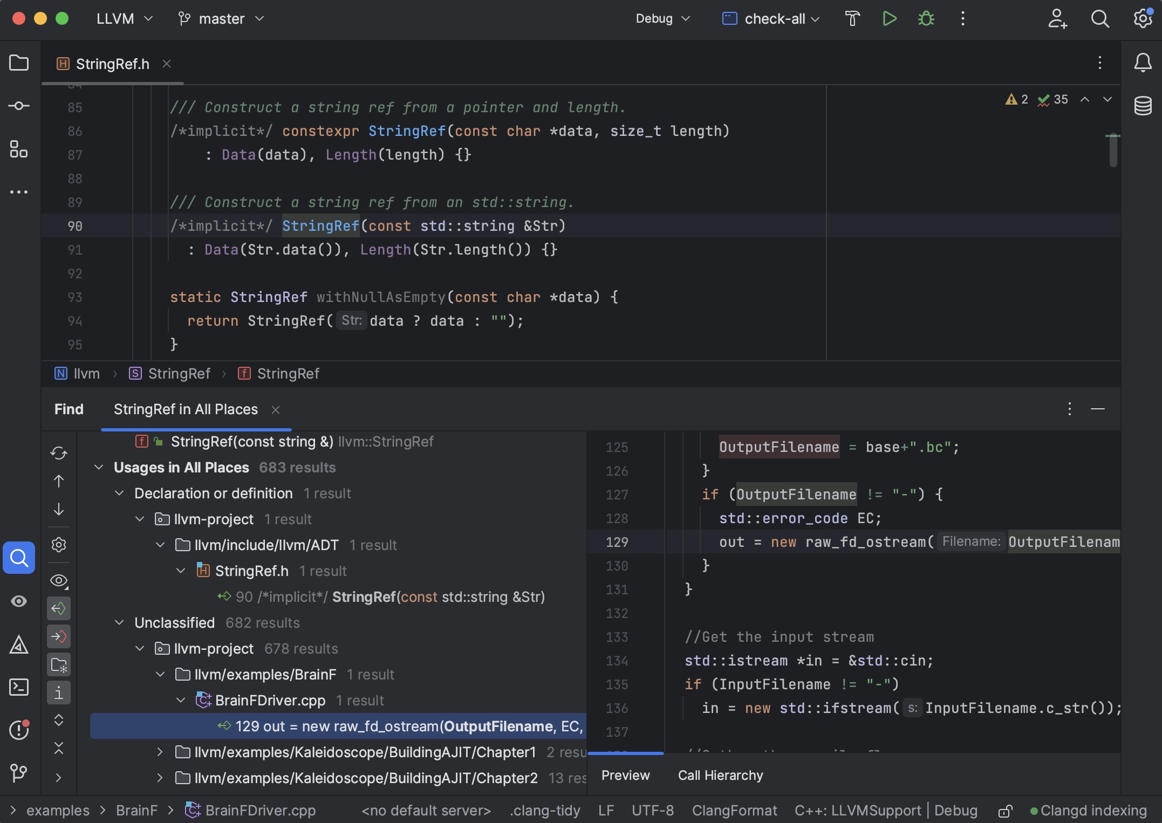The height and width of the screenshot is (823, 1162).
Task: Collapse the Unclassified group
Action: pyautogui.click(x=119, y=623)
